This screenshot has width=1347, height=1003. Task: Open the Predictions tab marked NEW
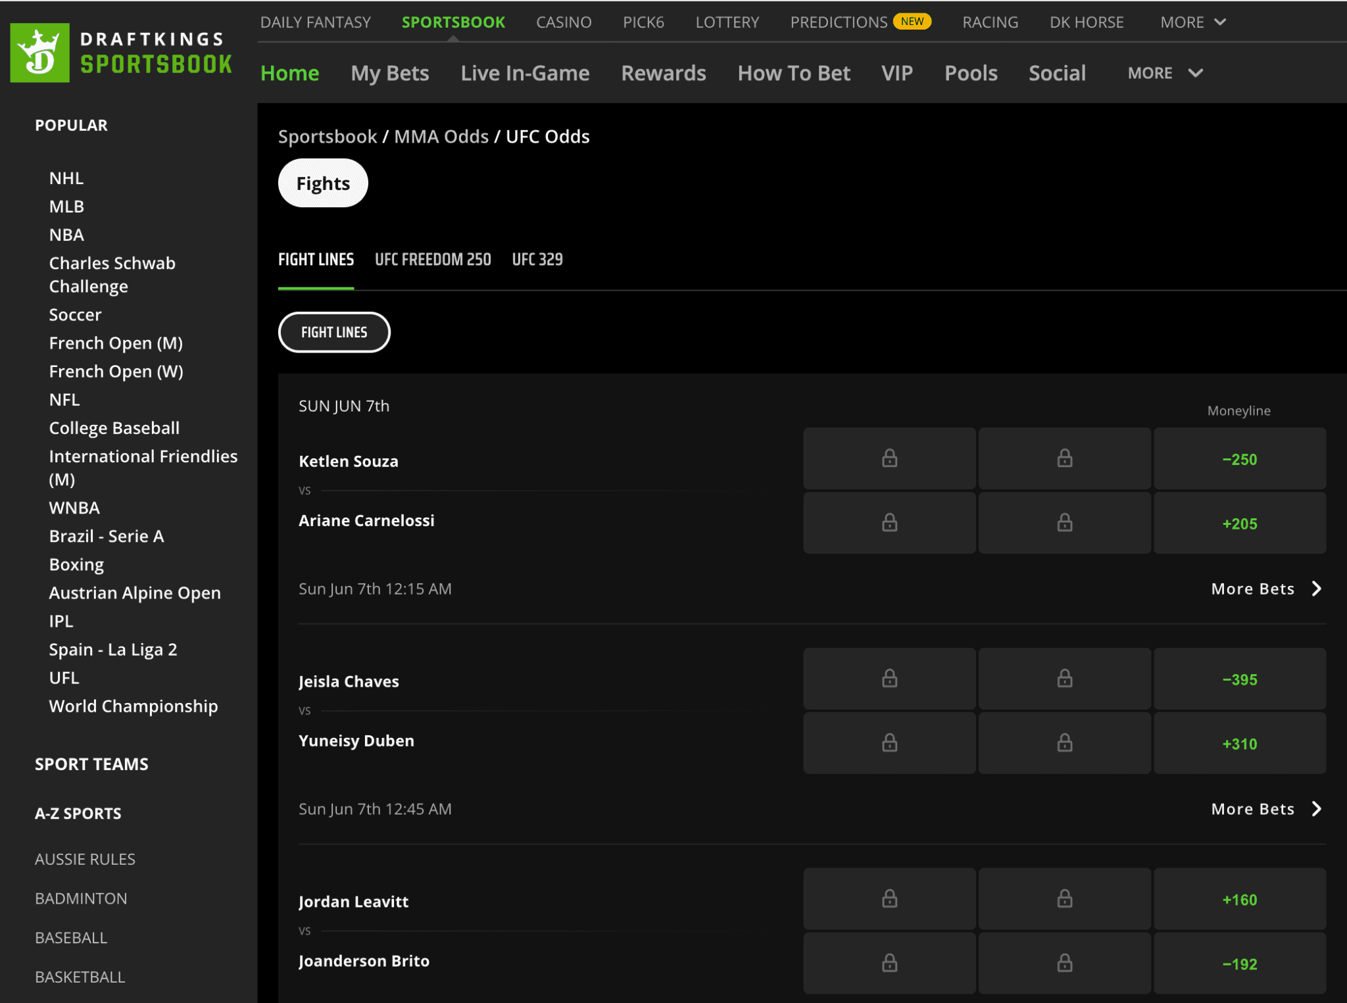coord(860,22)
